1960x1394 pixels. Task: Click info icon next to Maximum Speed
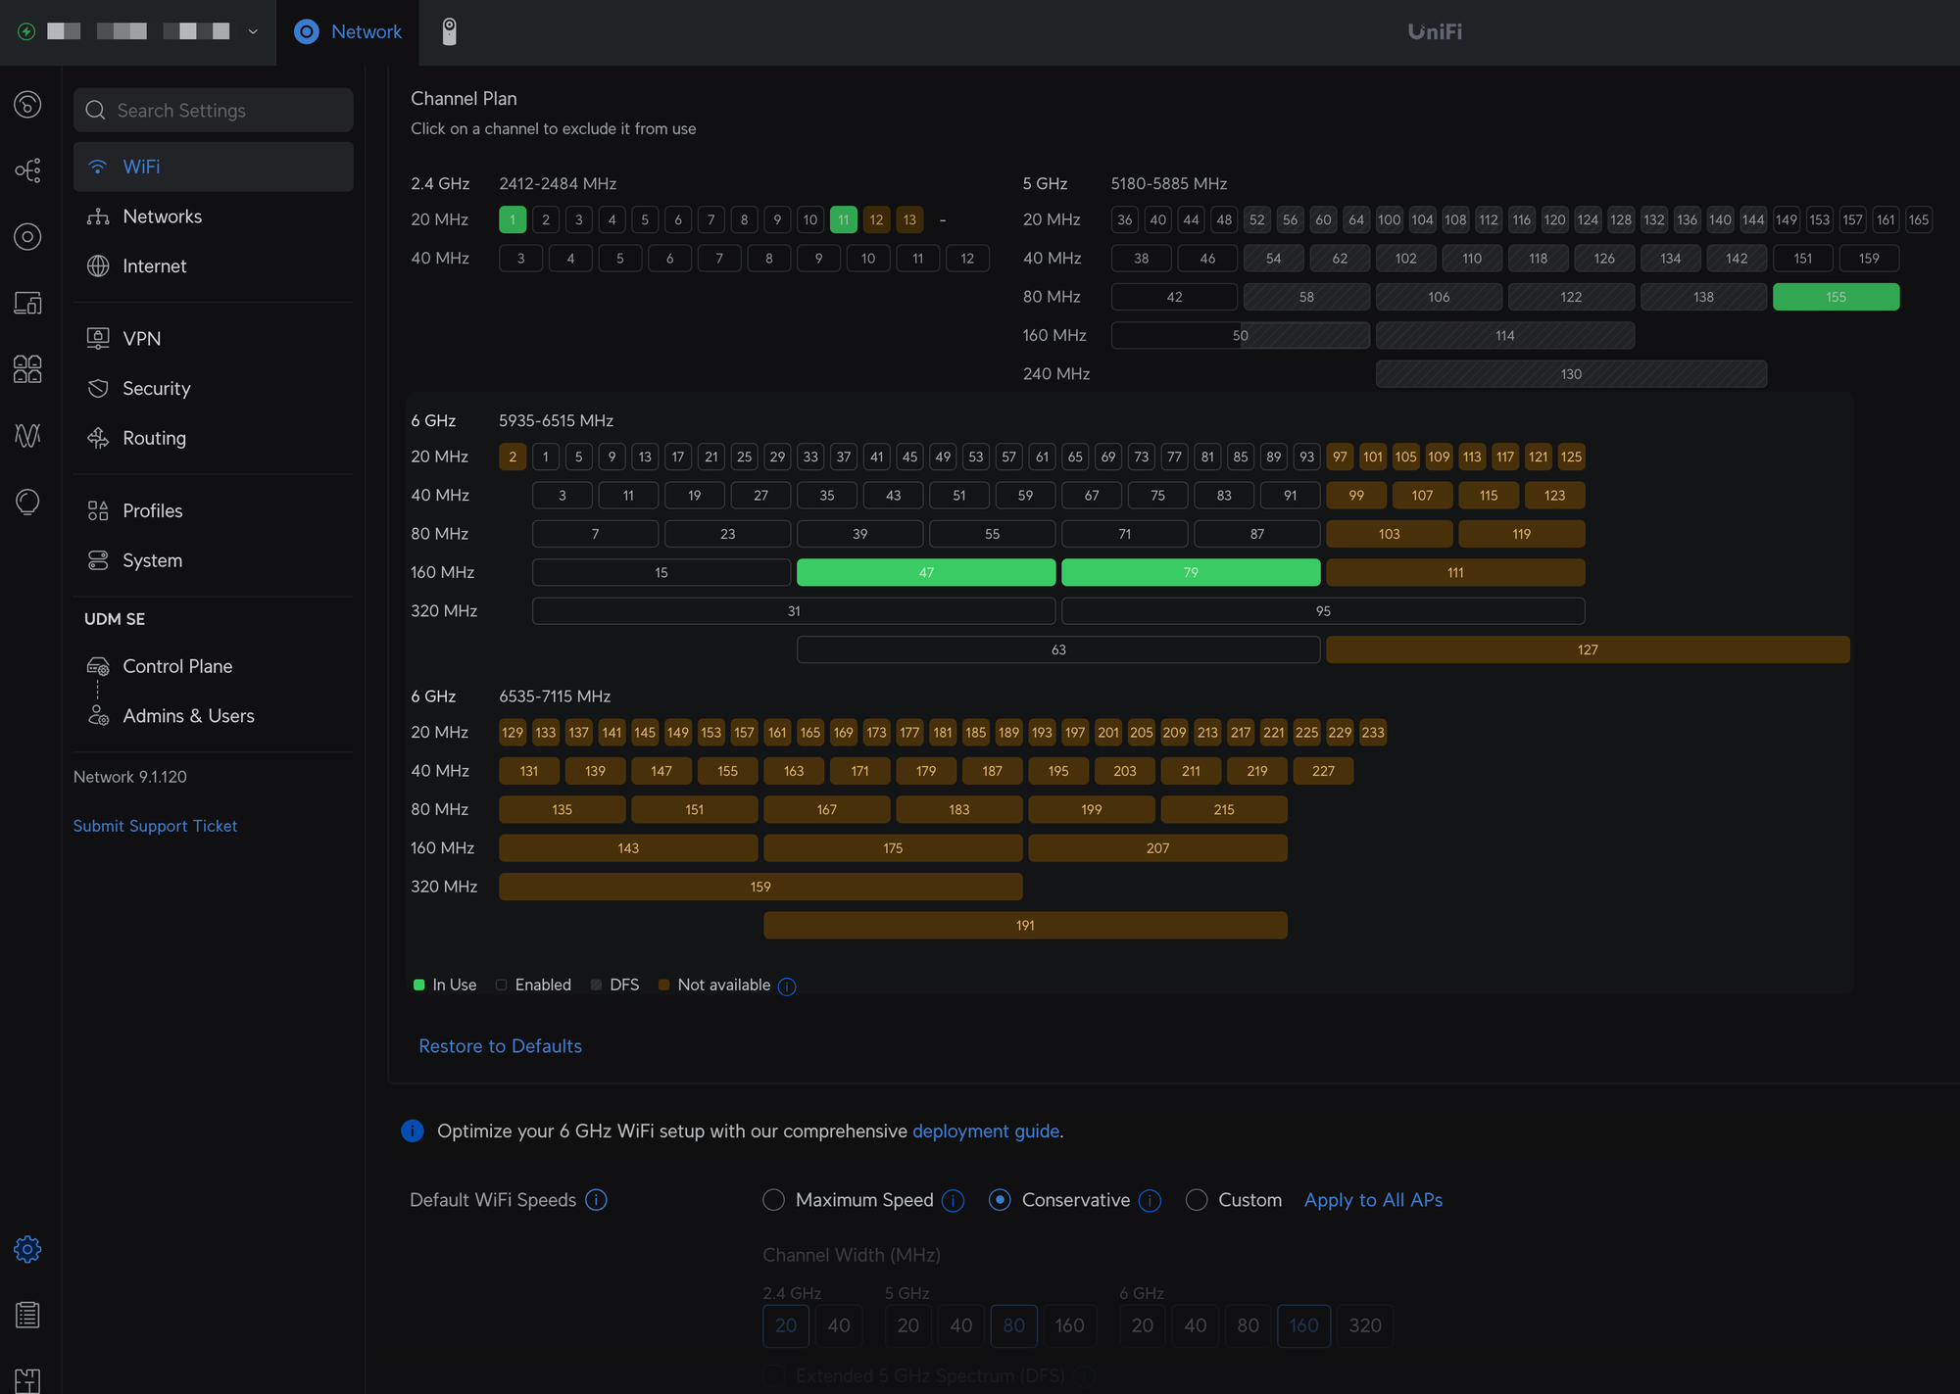click(x=953, y=1200)
